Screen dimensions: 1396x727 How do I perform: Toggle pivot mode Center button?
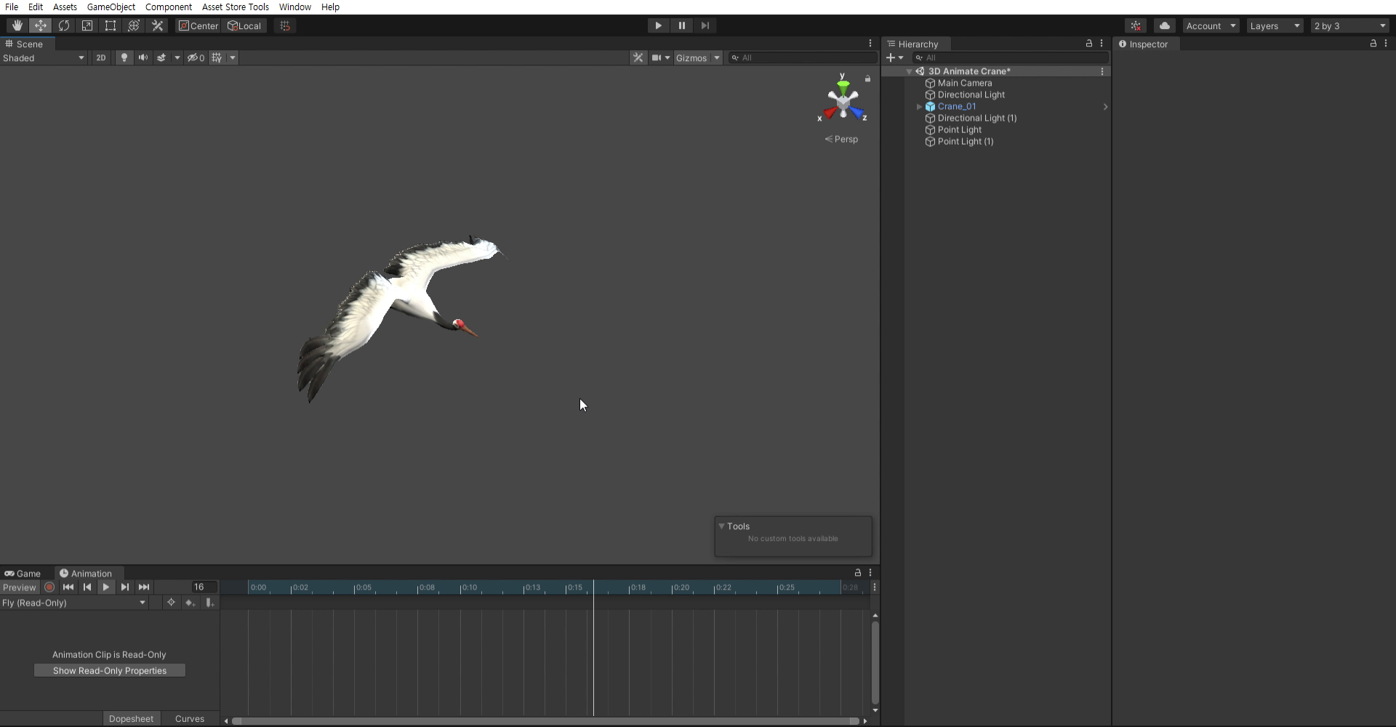(198, 25)
